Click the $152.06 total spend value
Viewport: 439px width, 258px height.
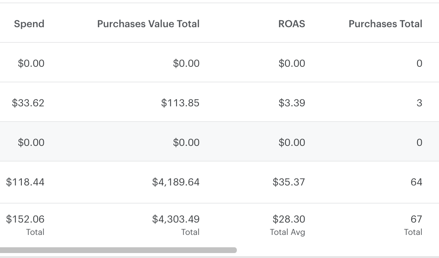[25, 219]
